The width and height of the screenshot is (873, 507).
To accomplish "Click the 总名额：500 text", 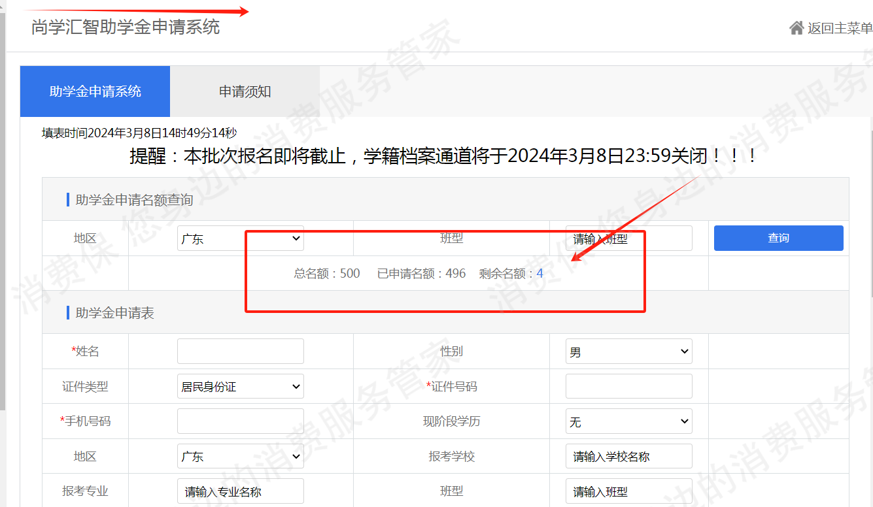I will click(327, 274).
